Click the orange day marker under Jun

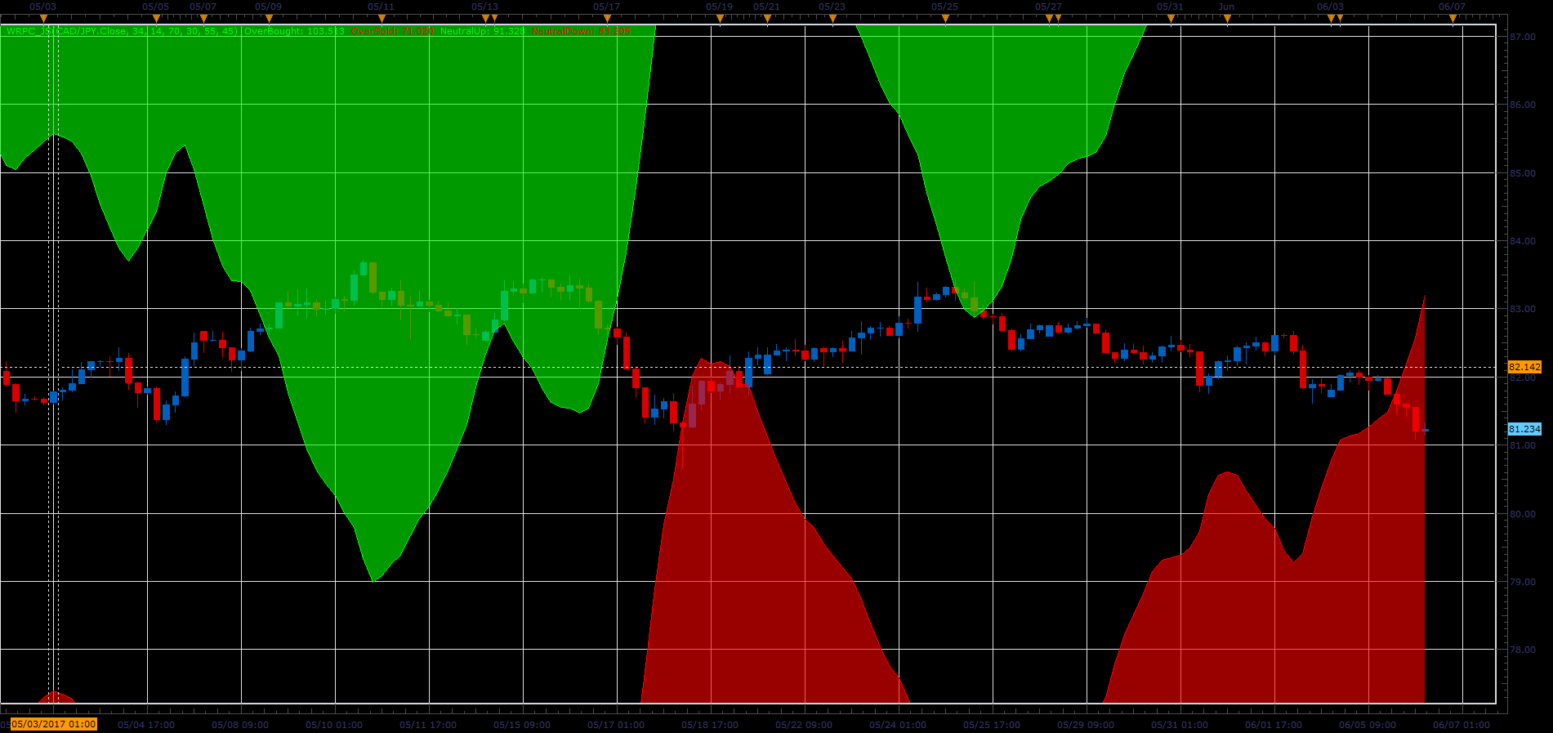tap(1227, 18)
